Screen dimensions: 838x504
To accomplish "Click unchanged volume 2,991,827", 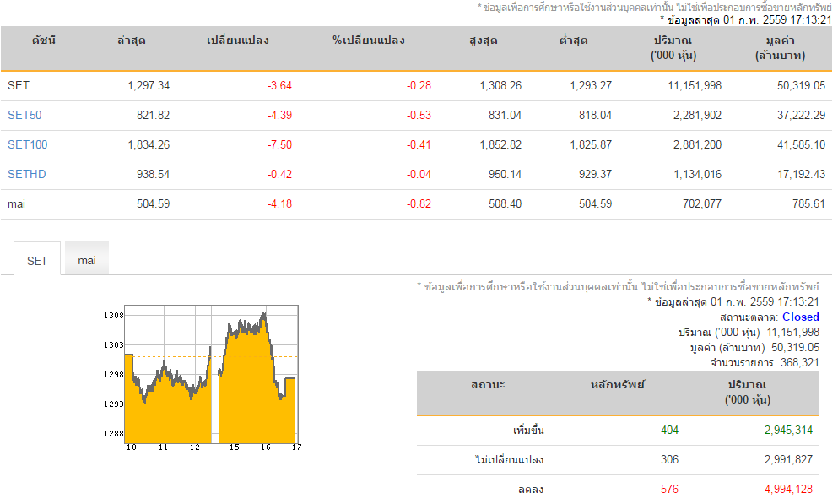I will 788,459.
